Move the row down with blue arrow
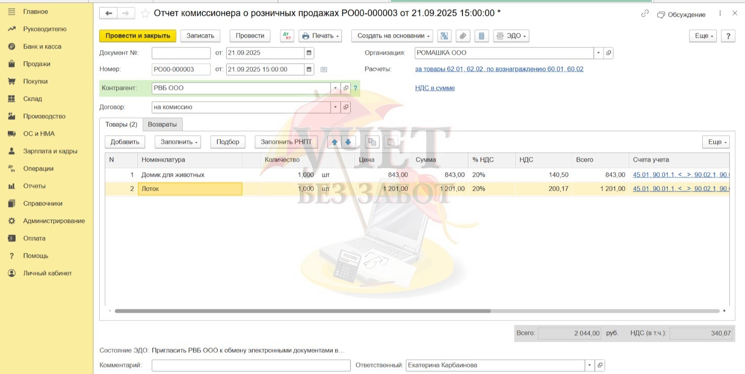 click(348, 142)
